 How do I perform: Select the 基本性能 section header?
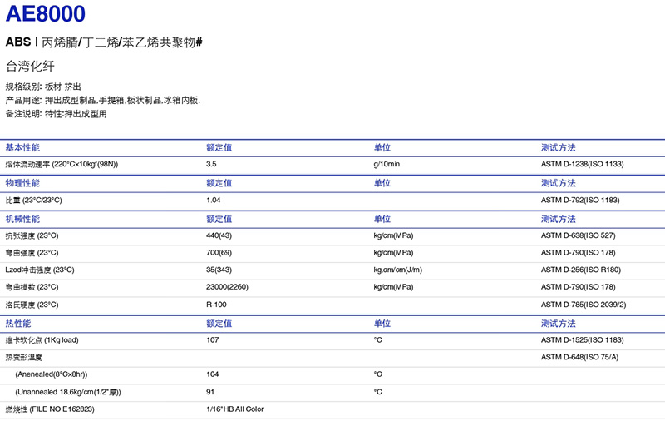tap(22, 147)
